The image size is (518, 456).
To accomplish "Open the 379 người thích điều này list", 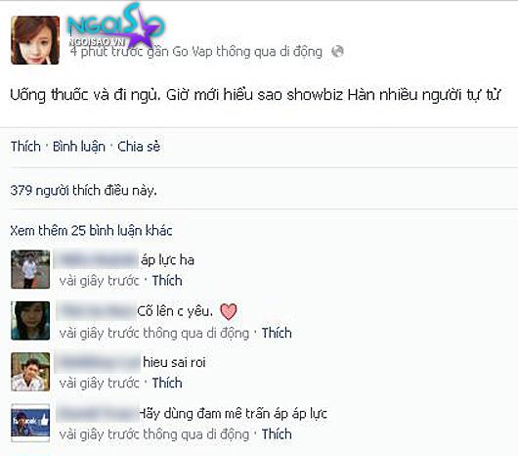I will pyautogui.click(x=84, y=190).
